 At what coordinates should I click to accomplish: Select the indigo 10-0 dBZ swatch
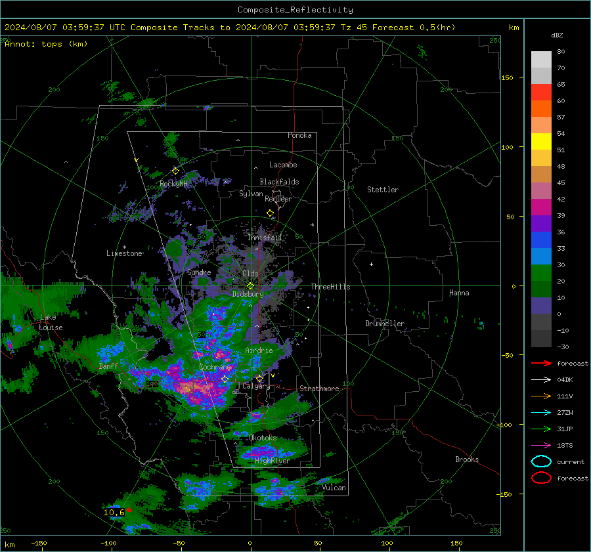point(541,306)
